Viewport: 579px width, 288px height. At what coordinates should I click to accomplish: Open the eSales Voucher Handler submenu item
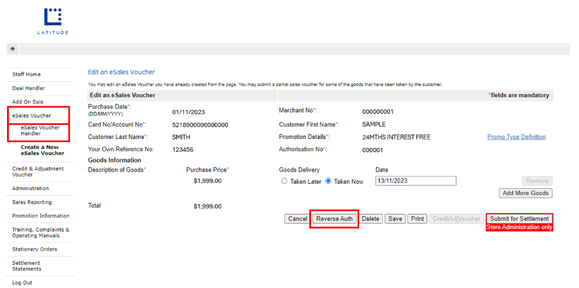click(40, 130)
